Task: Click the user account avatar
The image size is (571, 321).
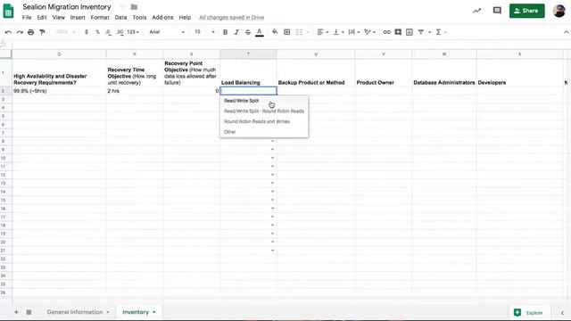Action: pyautogui.click(x=559, y=11)
